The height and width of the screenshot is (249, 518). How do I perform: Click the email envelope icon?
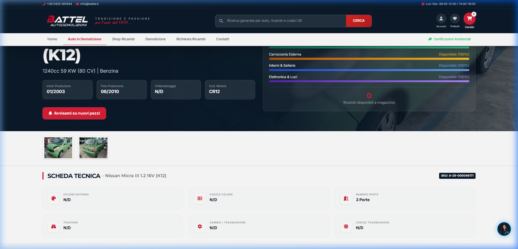pos(77,4)
